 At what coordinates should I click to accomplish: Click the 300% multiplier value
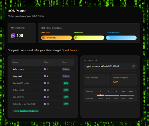pyautogui.click(x=131, y=99)
